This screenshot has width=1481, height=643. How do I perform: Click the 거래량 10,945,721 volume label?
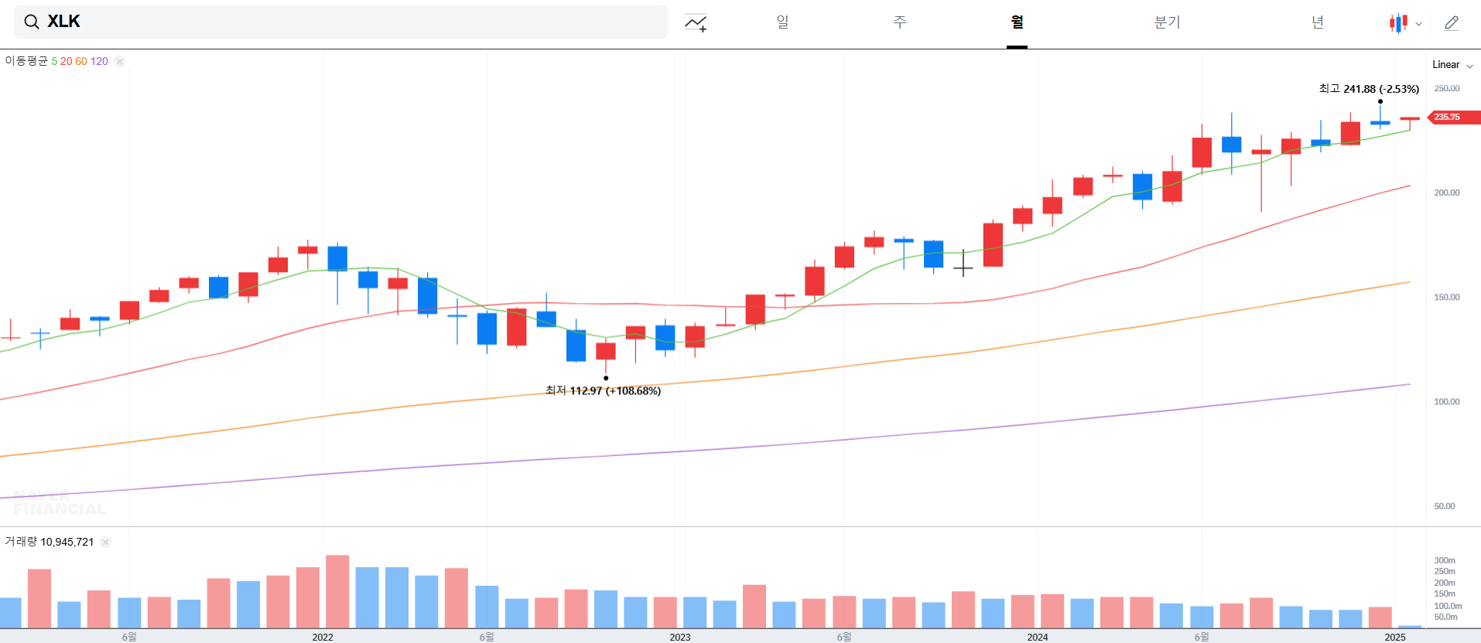[x=50, y=542]
